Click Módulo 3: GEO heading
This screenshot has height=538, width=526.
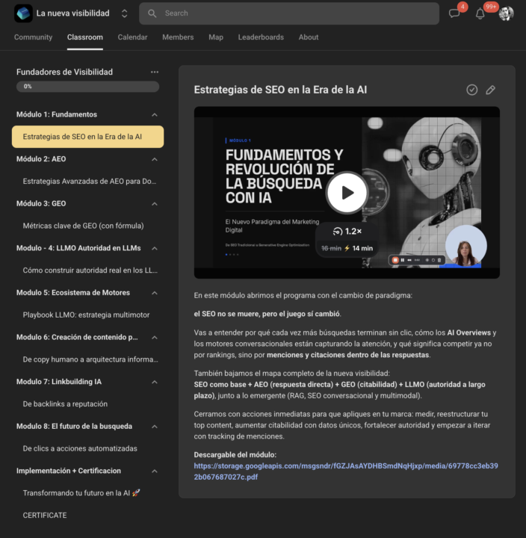click(41, 204)
